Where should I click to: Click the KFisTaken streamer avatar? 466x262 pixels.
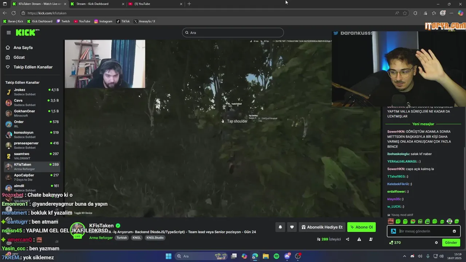pyautogui.click(x=78, y=230)
